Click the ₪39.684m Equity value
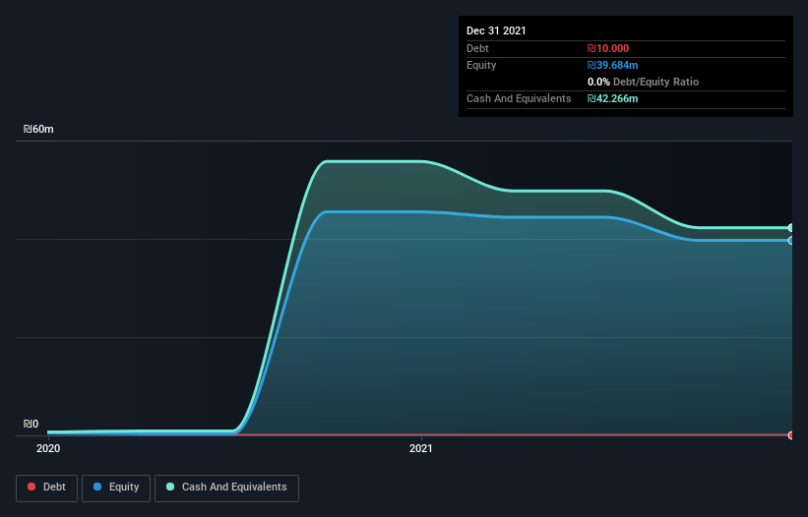This screenshot has width=808, height=517. click(613, 65)
